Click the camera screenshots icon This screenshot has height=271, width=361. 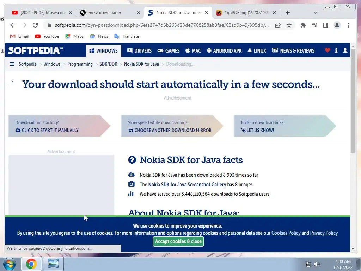pos(131,184)
